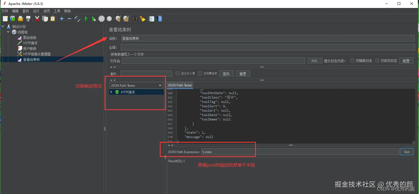Select 用户参数 in the test tree
The height and width of the screenshot is (194, 419).
tap(30, 49)
